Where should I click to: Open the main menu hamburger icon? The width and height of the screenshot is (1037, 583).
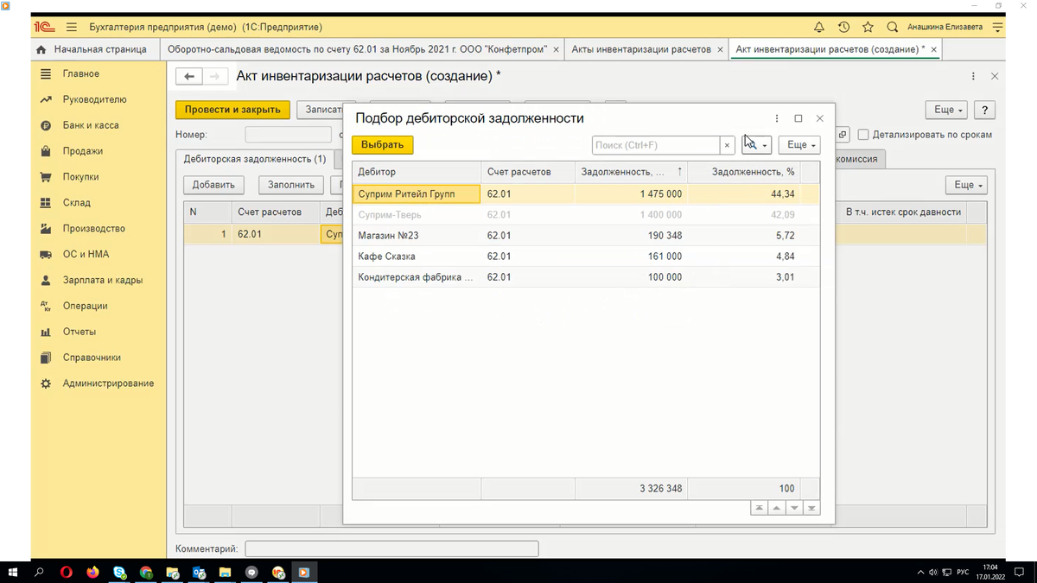point(71,27)
